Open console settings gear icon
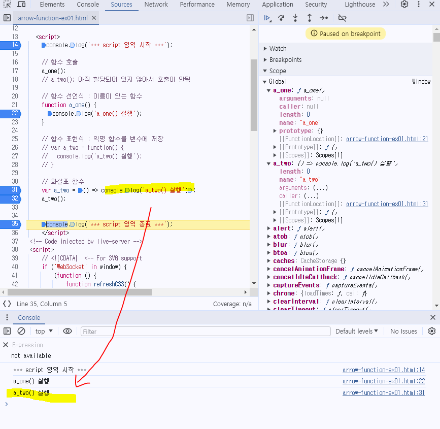 (x=432, y=332)
